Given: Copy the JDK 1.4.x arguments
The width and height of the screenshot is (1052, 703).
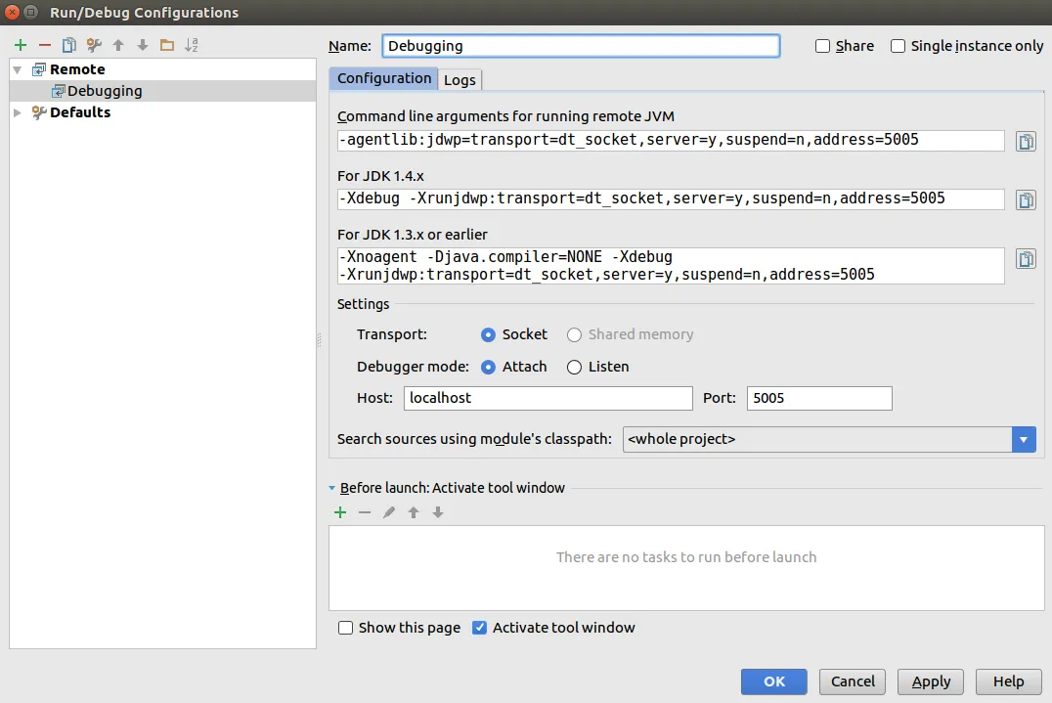Looking at the screenshot, I should 1026,199.
